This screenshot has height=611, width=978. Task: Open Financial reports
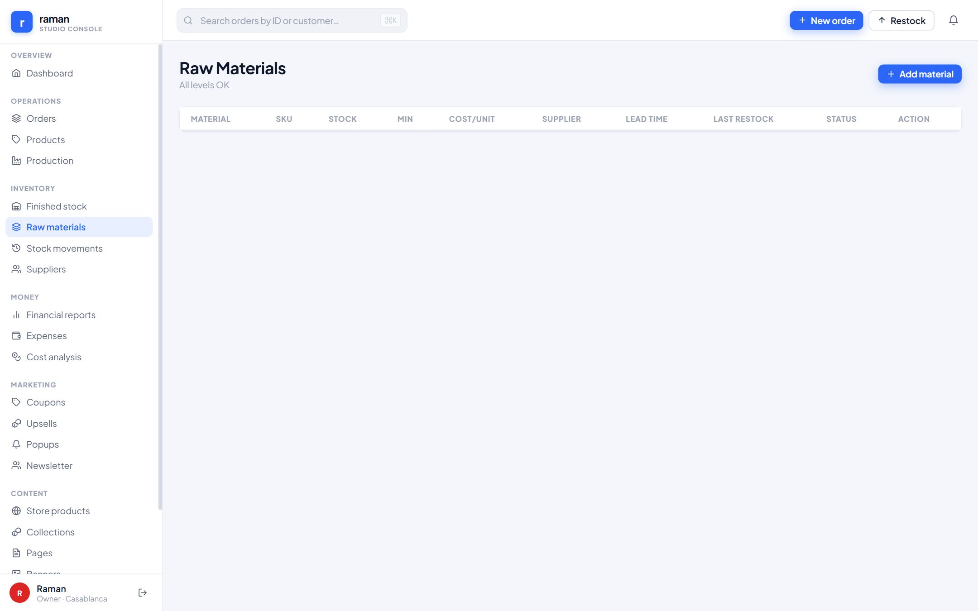click(79, 315)
